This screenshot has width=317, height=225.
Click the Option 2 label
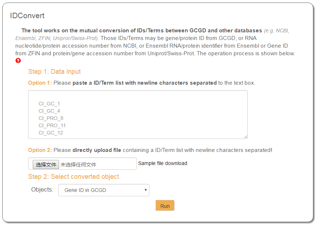40,150
